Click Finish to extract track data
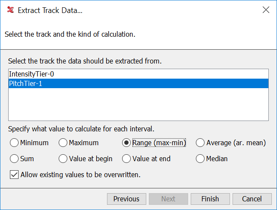 point(210,199)
